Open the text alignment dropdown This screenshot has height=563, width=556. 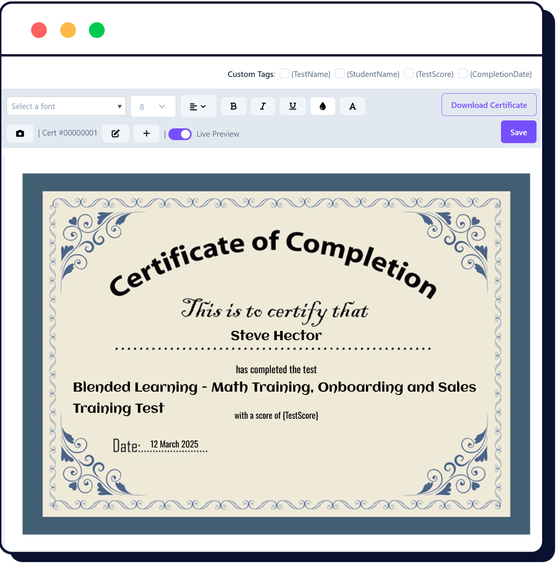(x=198, y=106)
